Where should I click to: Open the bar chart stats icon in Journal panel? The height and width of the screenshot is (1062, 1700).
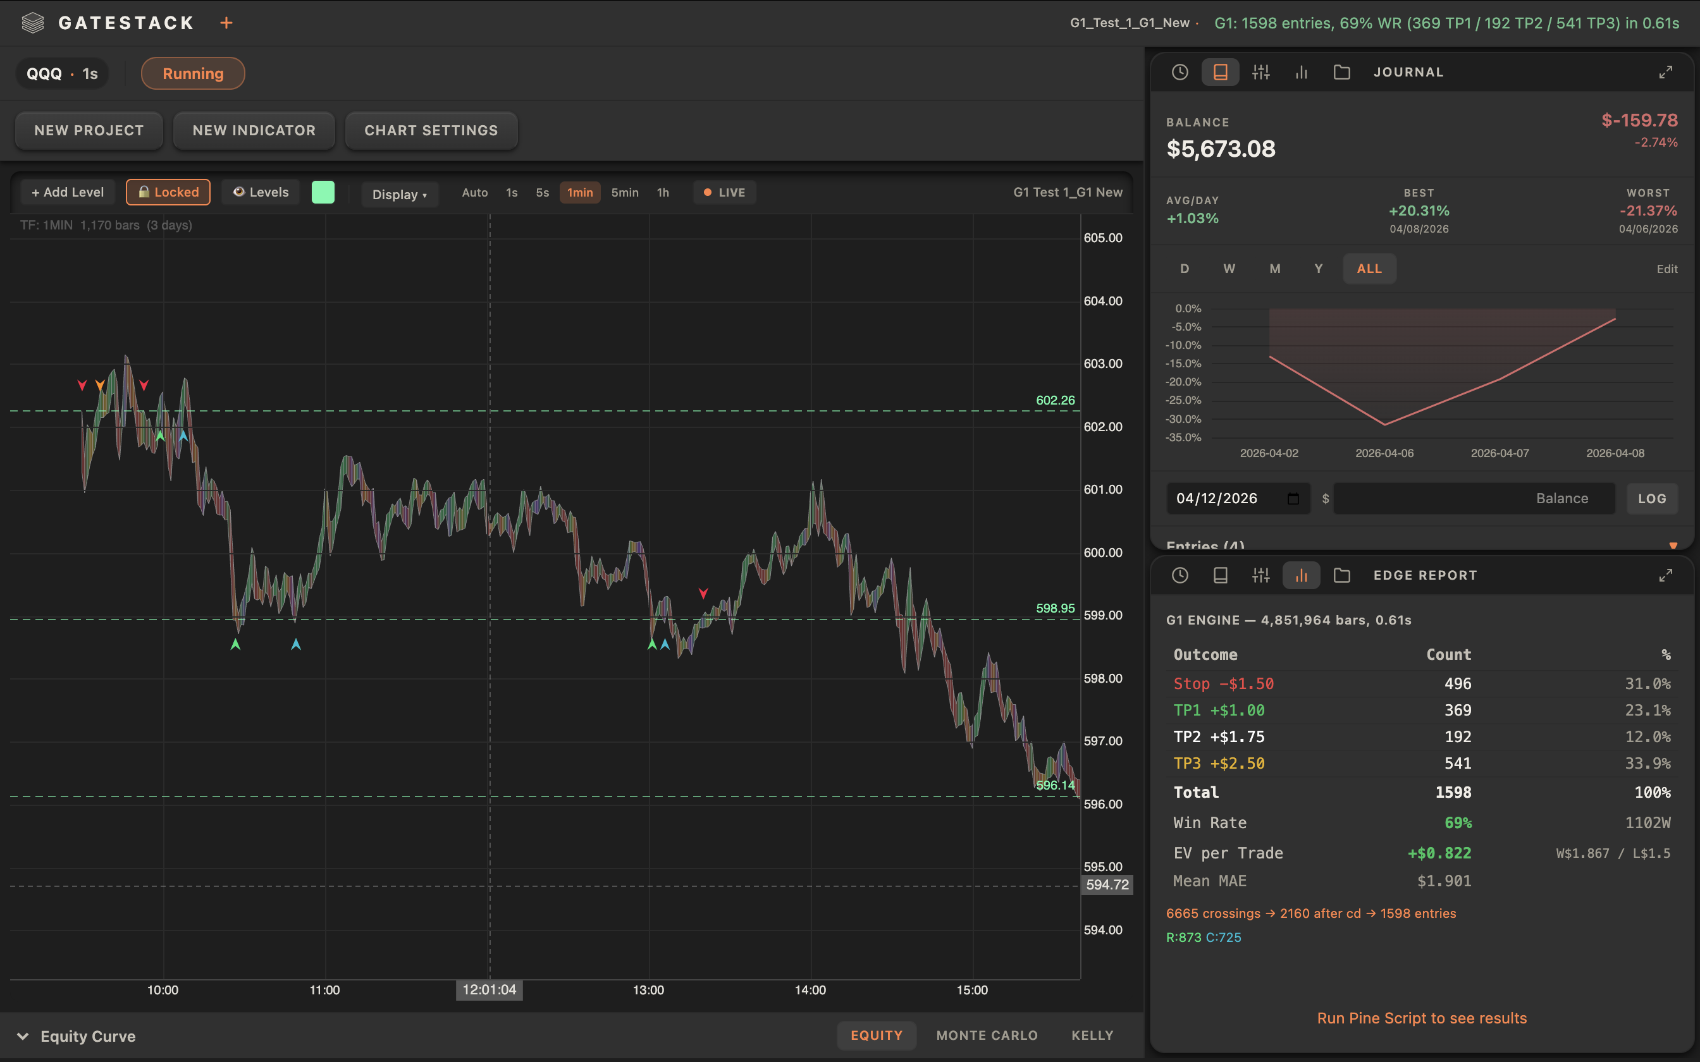tap(1301, 71)
